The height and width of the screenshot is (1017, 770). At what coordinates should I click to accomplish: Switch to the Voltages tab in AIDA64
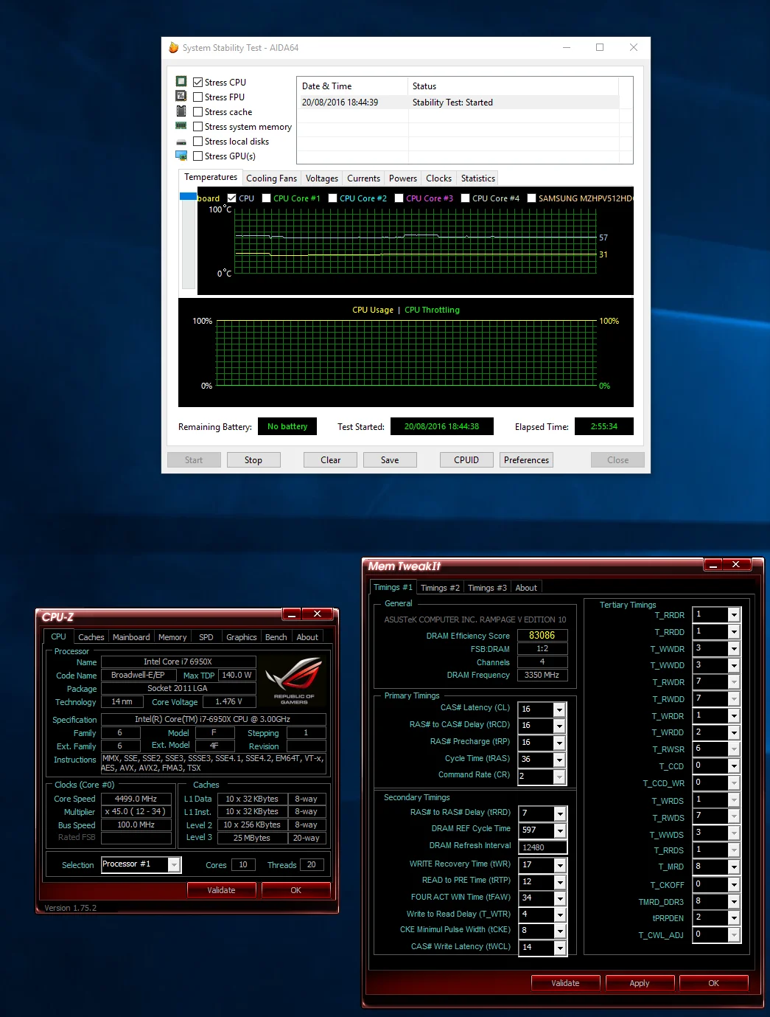click(x=322, y=178)
